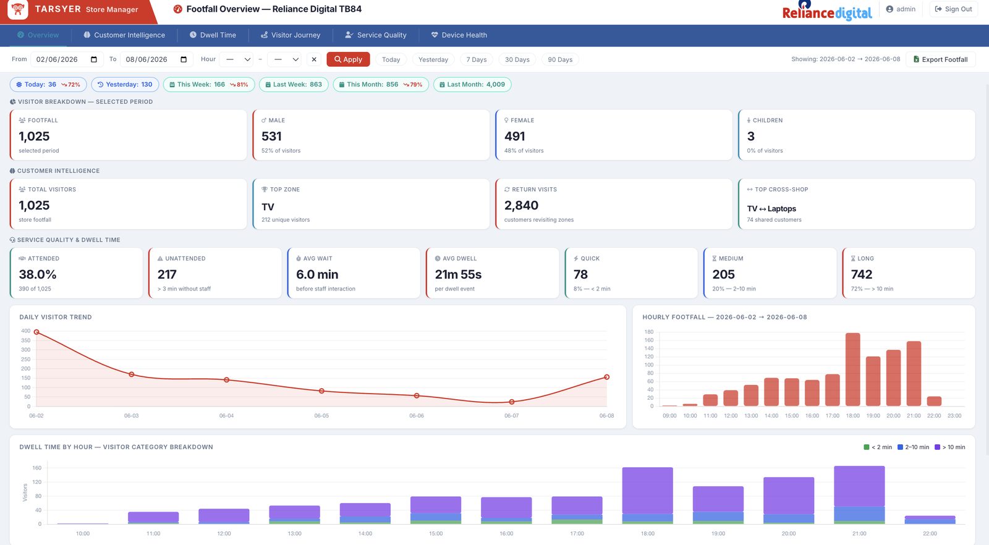The height and width of the screenshot is (545, 989).
Task: Click the Service Quality person-check icon
Action: tap(349, 35)
